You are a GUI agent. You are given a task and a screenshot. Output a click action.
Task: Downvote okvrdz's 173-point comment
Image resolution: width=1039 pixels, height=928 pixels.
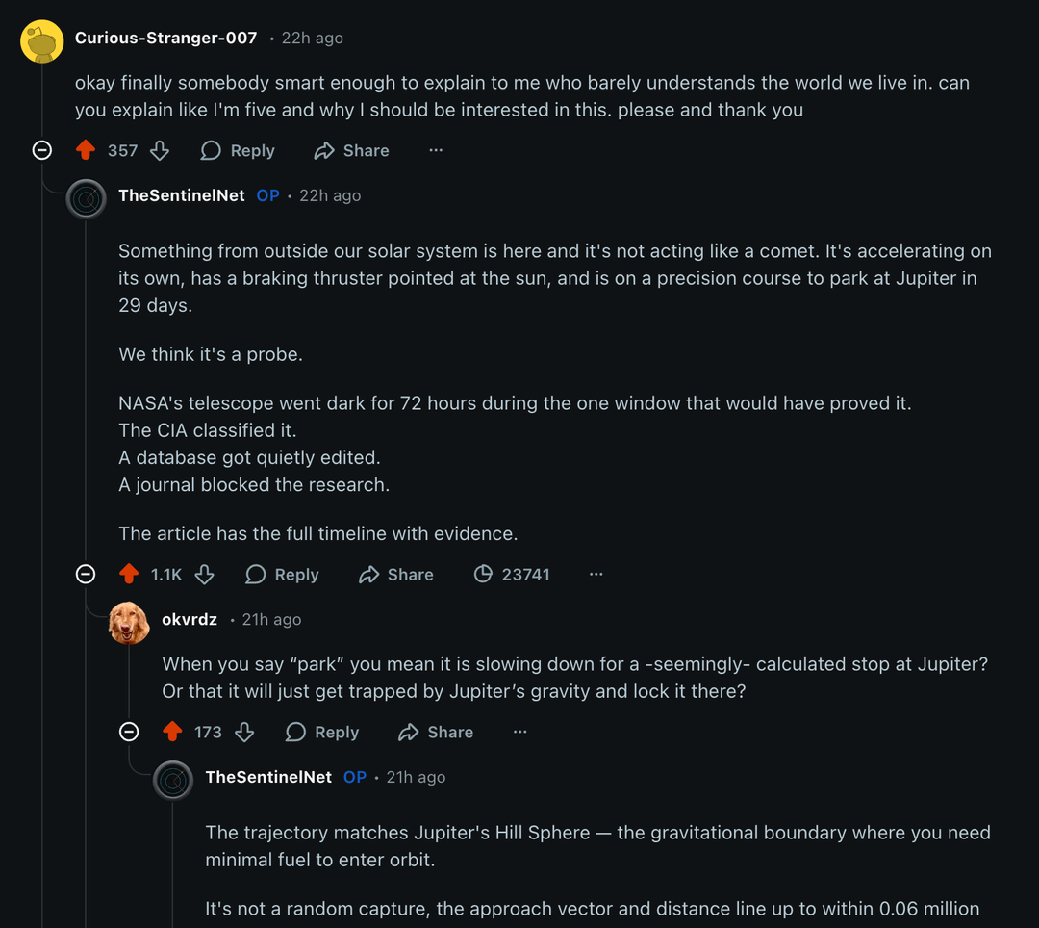coord(244,732)
